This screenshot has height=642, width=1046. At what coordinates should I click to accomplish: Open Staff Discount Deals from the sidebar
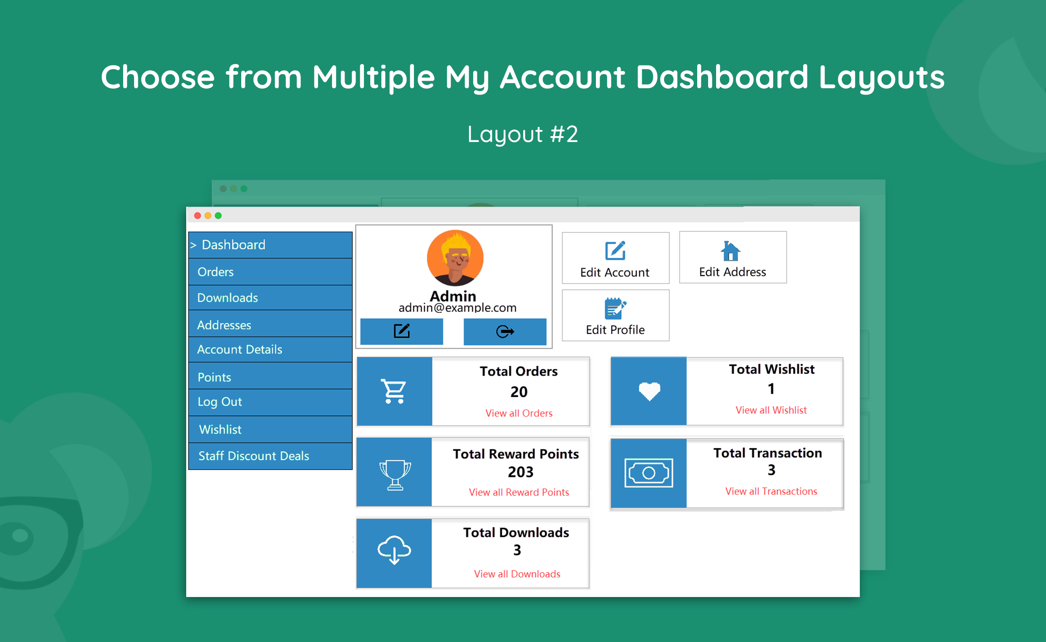point(253,455)
